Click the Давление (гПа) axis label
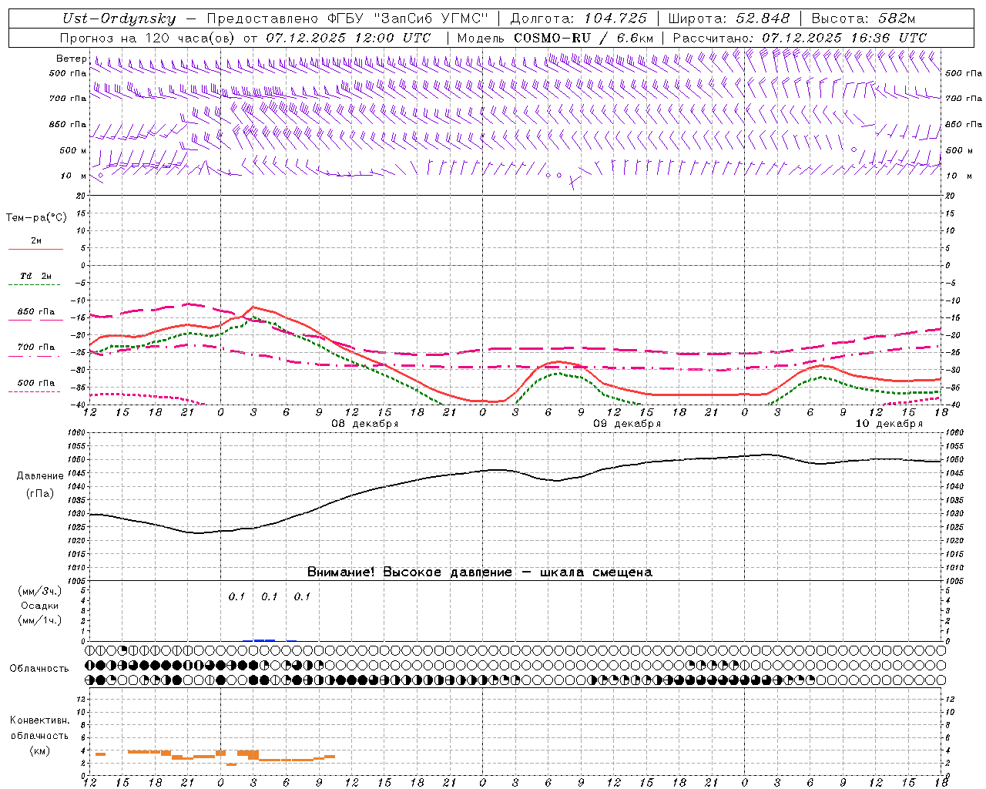Screen dimensions: 986x789 pyautogui.click(x=38, y=485)
